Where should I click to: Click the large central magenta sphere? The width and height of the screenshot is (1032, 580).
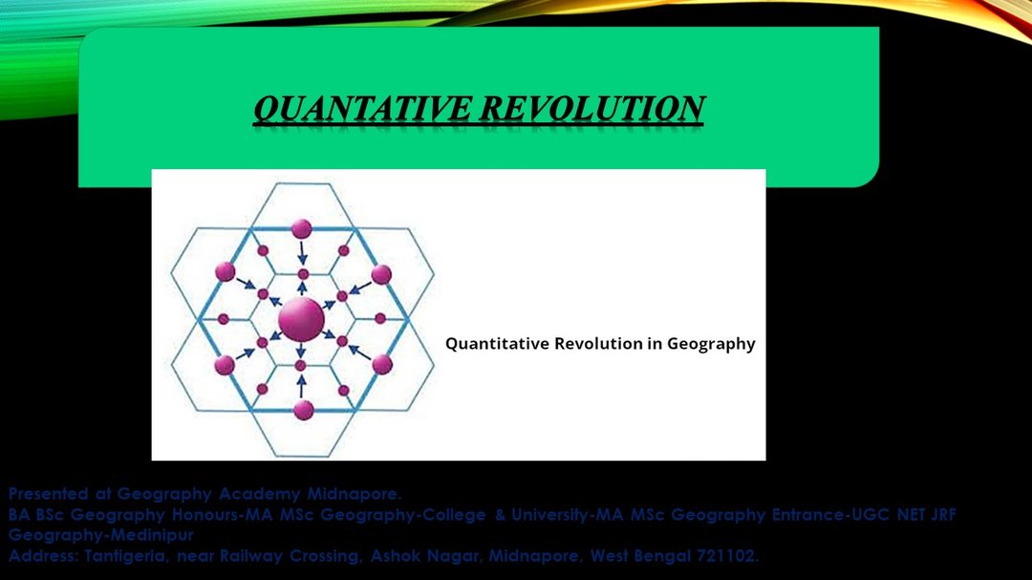click(300, 316)
